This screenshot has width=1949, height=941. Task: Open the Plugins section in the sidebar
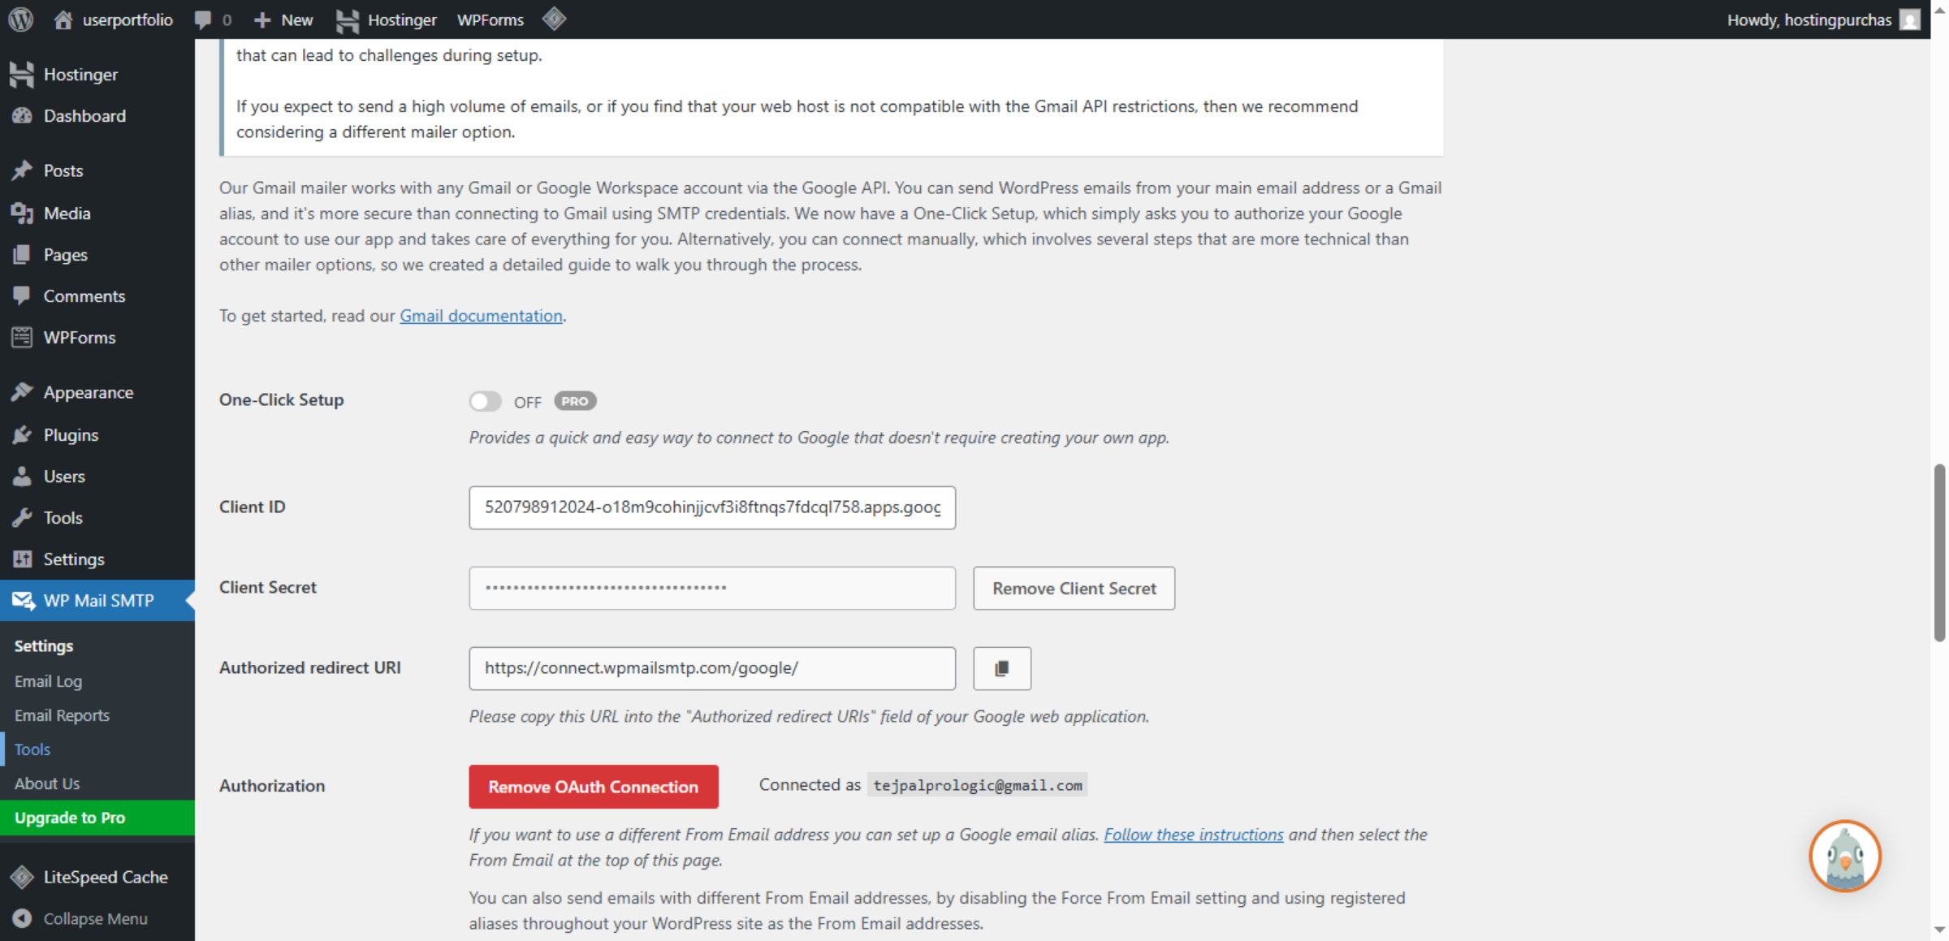(x=71, y=434)
